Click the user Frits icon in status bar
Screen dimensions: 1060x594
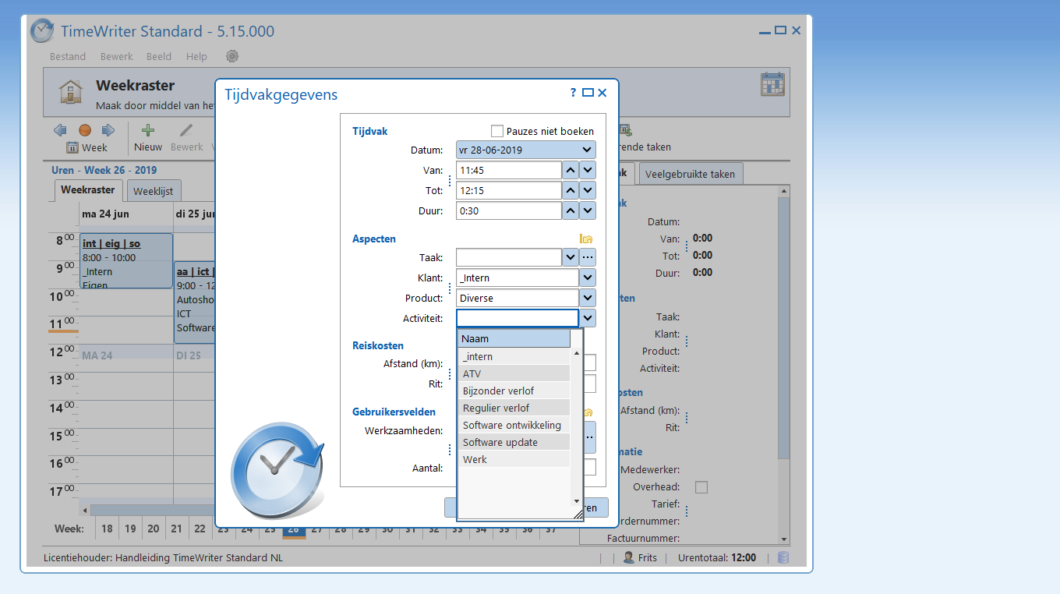tap(628, 557)
